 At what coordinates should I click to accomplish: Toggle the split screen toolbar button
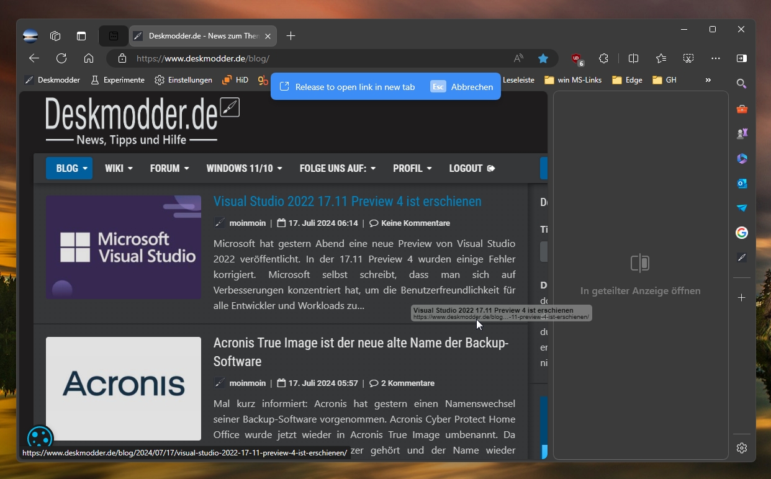coord(633,58)
